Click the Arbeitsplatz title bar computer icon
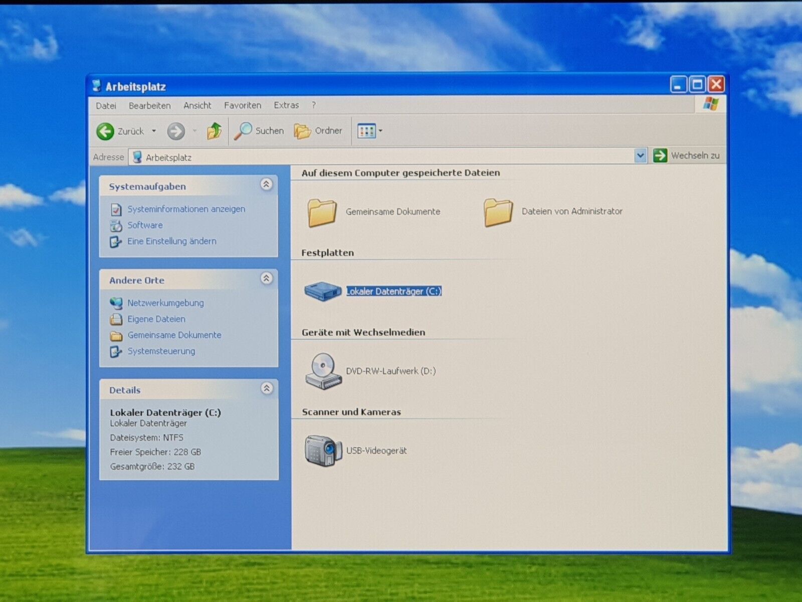Screen dimensions: 802x602 click(97, 86)
